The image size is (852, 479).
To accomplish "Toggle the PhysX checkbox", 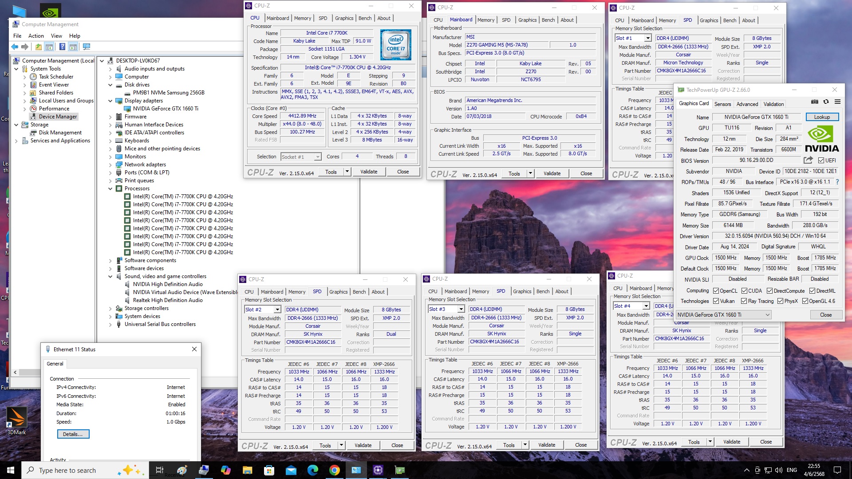I will pos(780,301).
